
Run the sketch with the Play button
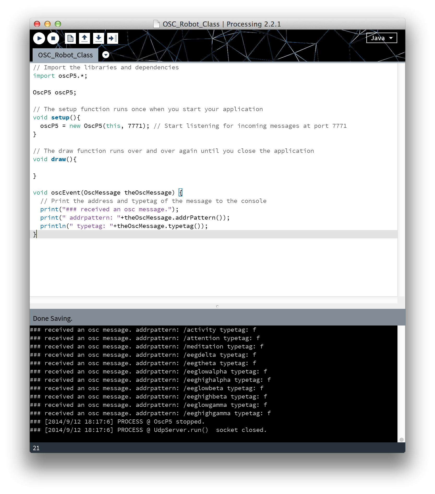[39, 38]
